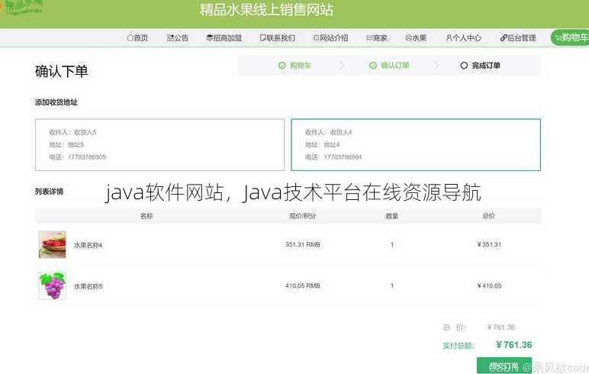Select the 购物车 progress step

click(x=294, y=66)
